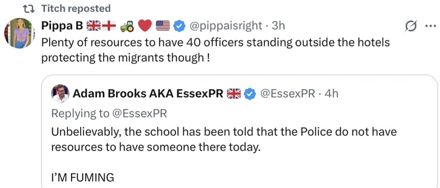Image resolution: width=440 pixels, height=188 pixels.
Task: Click the @EssexPR mention after Replying to
Action: pyautogui.click(x=139, y=113)
